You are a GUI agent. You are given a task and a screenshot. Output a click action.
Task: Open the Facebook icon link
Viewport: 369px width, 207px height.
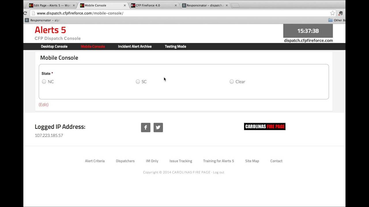point(146,127)
